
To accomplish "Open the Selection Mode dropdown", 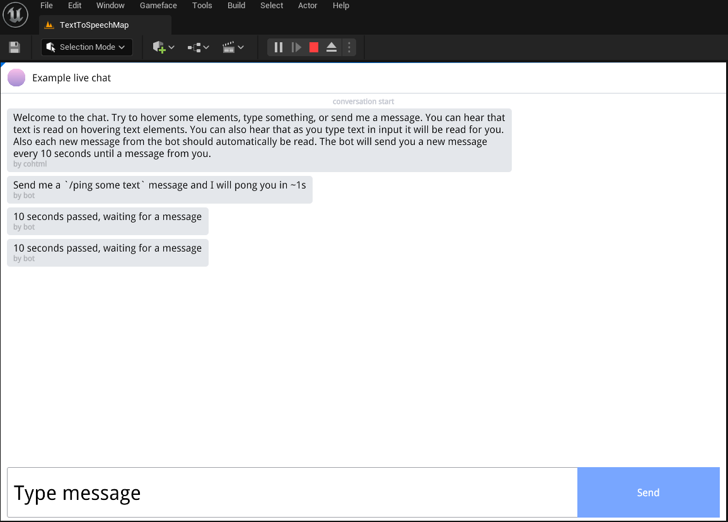I will [x=87, y=47].
